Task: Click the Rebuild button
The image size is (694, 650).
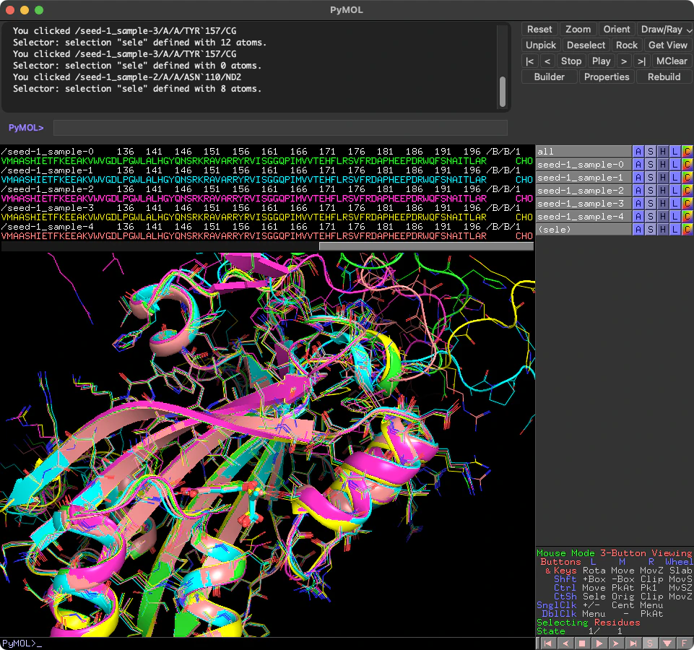Action: (x=664, y=77)
